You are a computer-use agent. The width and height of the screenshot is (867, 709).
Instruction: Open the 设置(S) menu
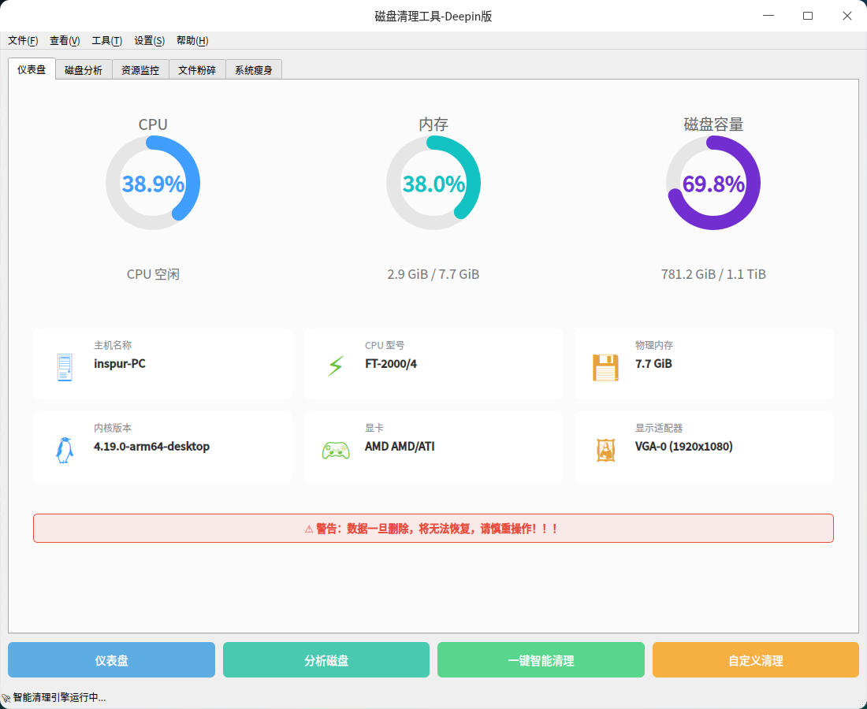149,41
